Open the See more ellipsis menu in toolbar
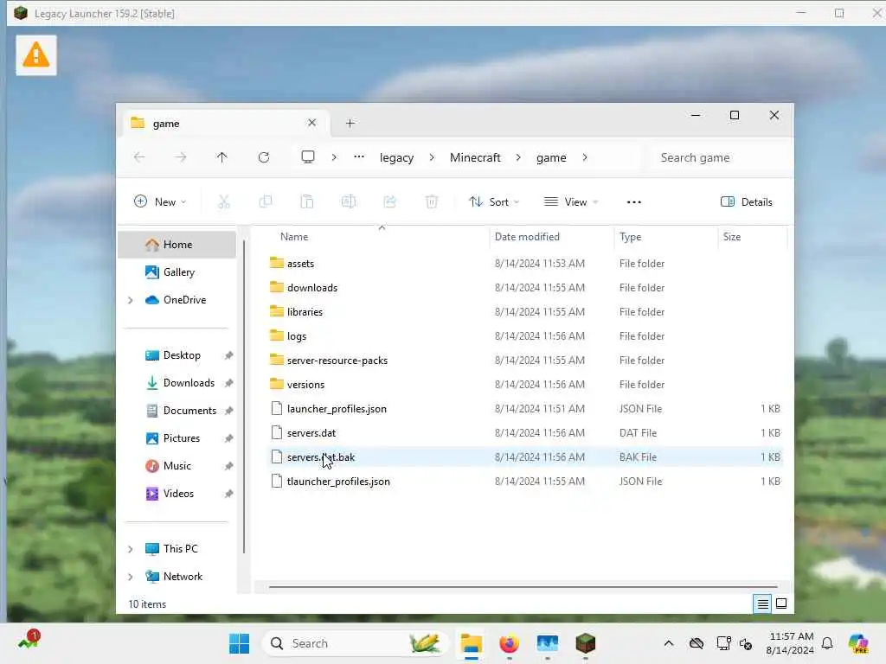Screen dimensions: 886x664 [634, 202]
